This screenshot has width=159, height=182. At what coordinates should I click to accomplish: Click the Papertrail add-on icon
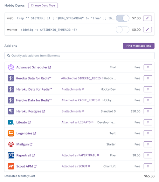[x=11, y=155]
